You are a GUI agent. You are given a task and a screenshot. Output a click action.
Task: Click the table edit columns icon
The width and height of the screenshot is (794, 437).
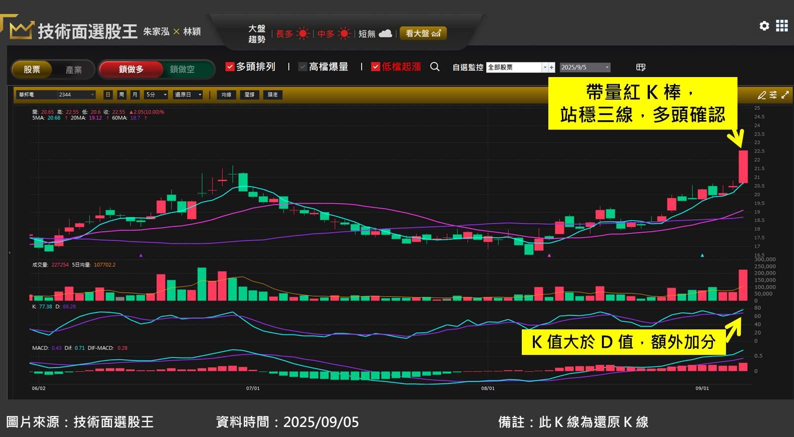640,67
